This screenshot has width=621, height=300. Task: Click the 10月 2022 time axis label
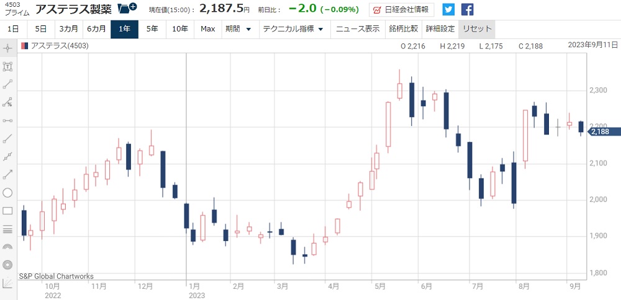53,291
